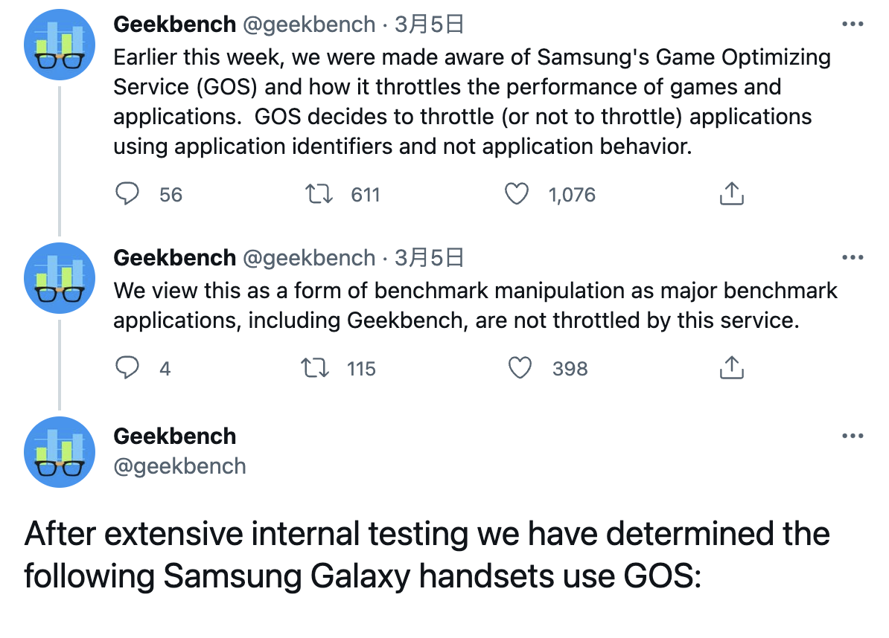The image size is (889, 638).
Task: Open Geekbench profile name in first tweet
Action: 175,25
